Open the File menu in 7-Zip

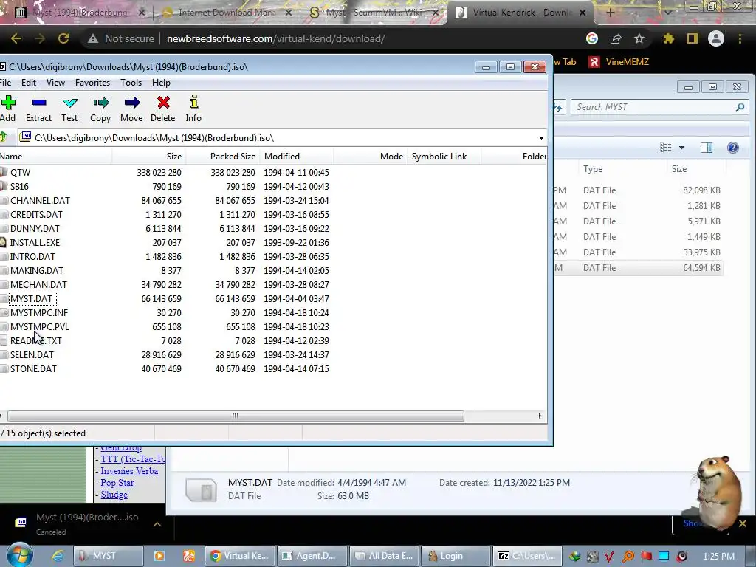[5, 83]
